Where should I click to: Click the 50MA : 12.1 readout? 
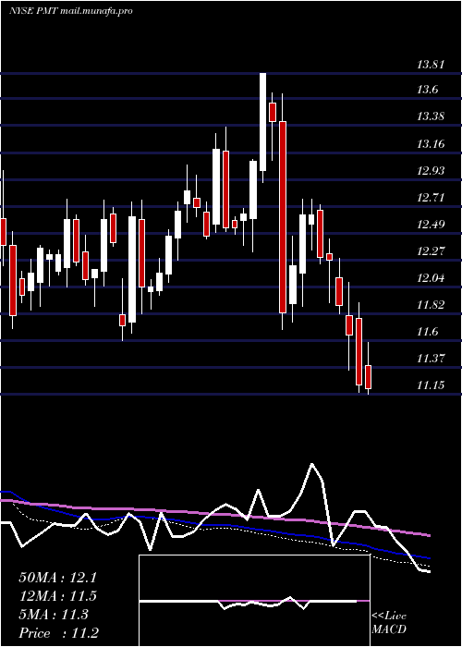(57, 578)
